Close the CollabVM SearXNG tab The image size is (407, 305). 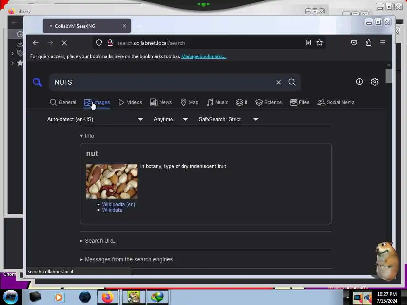pos(124,26)
